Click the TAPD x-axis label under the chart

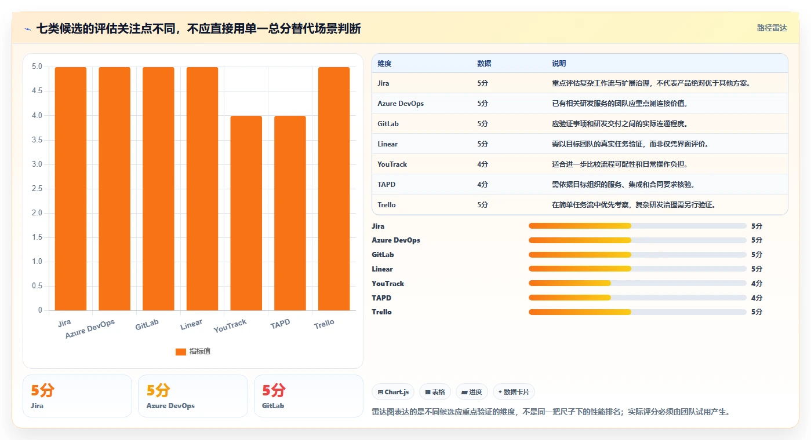(280, 324)
